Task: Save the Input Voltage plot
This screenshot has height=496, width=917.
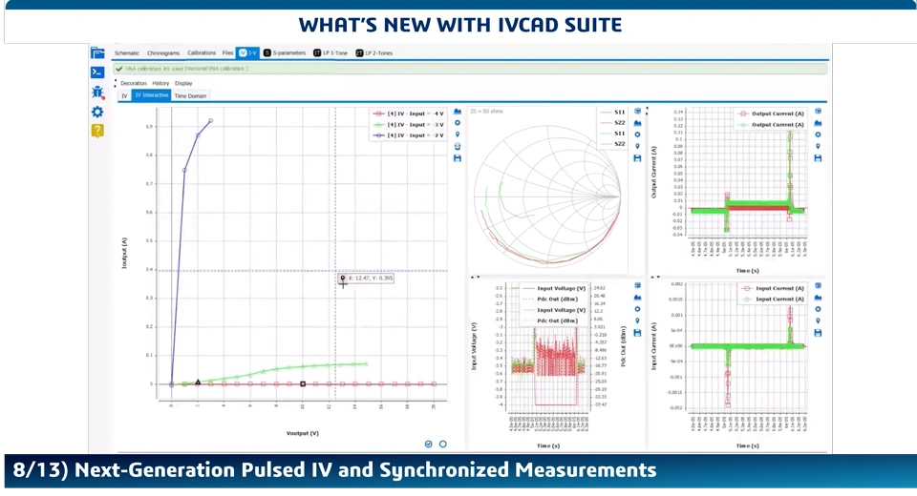Action: pyautogui.click(x=637, y=333)
